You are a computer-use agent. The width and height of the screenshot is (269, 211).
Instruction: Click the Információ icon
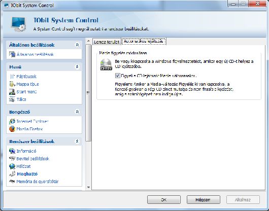tap(12, 151)
